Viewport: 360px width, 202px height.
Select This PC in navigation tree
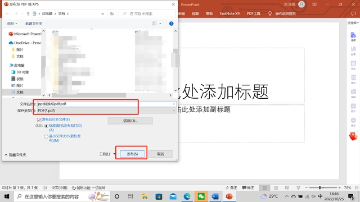tap(17, 65)
